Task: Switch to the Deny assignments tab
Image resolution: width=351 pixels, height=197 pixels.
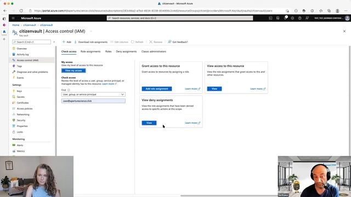Action: point(126,51)
